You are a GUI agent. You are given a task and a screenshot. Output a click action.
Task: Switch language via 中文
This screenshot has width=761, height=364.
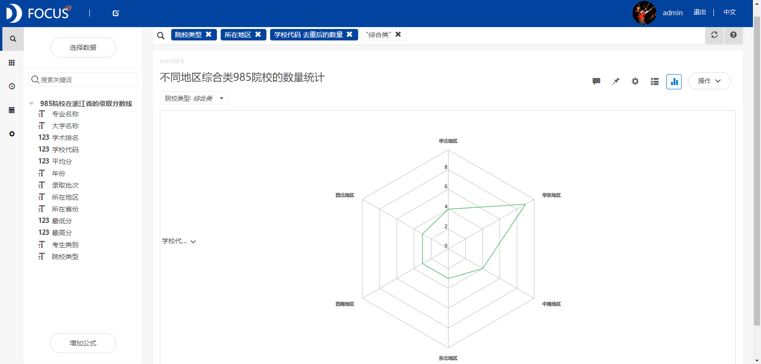[730, 12]
